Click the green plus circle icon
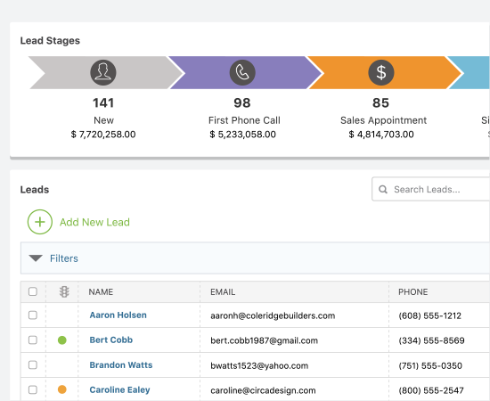Viewport: 490px width, 401px height. [40, 222]
